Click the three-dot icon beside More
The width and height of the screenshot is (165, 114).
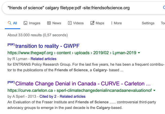point(112,23)
